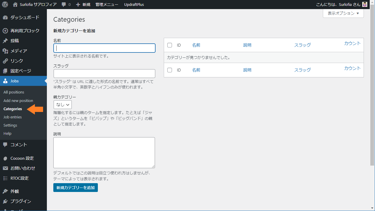Image resolution: width=375 pixels, height=211 pixels.
Task: Click the 再利用ブロック plus-circle icon
Action: click(x=5, y=31)
